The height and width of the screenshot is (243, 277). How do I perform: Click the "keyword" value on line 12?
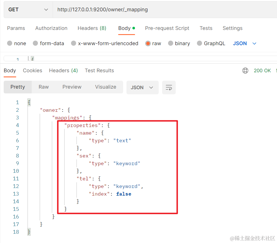coord(127,187)
